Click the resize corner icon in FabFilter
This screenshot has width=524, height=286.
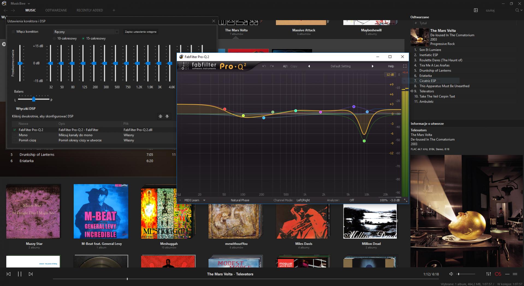tap(405, 200)
